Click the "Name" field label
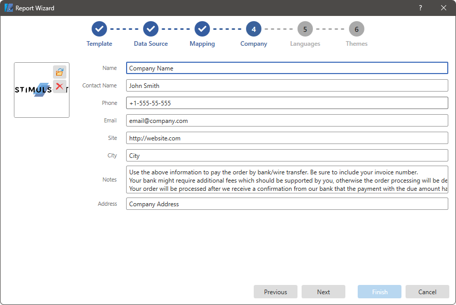This screenshot has height=305, width=456. click(109, 68)
